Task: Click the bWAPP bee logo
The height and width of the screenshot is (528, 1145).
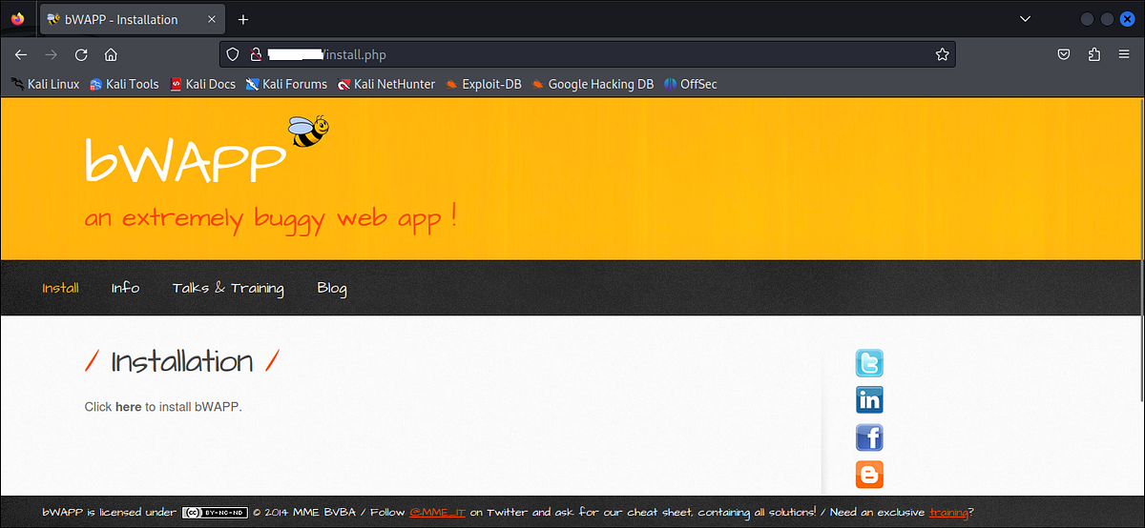Action: tap(307, 131)
